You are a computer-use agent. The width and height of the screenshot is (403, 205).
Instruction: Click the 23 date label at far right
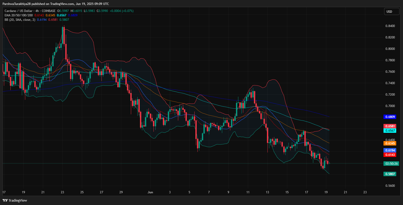[365, 192]
